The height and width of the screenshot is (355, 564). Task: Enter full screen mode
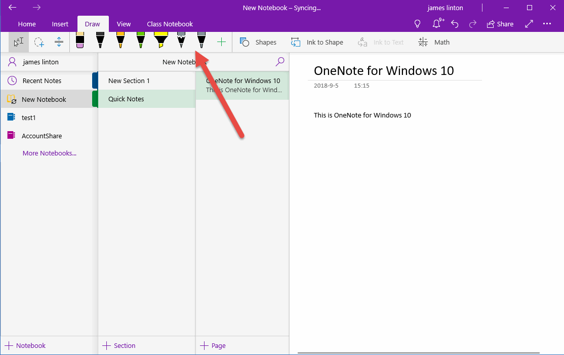(529, 24)
